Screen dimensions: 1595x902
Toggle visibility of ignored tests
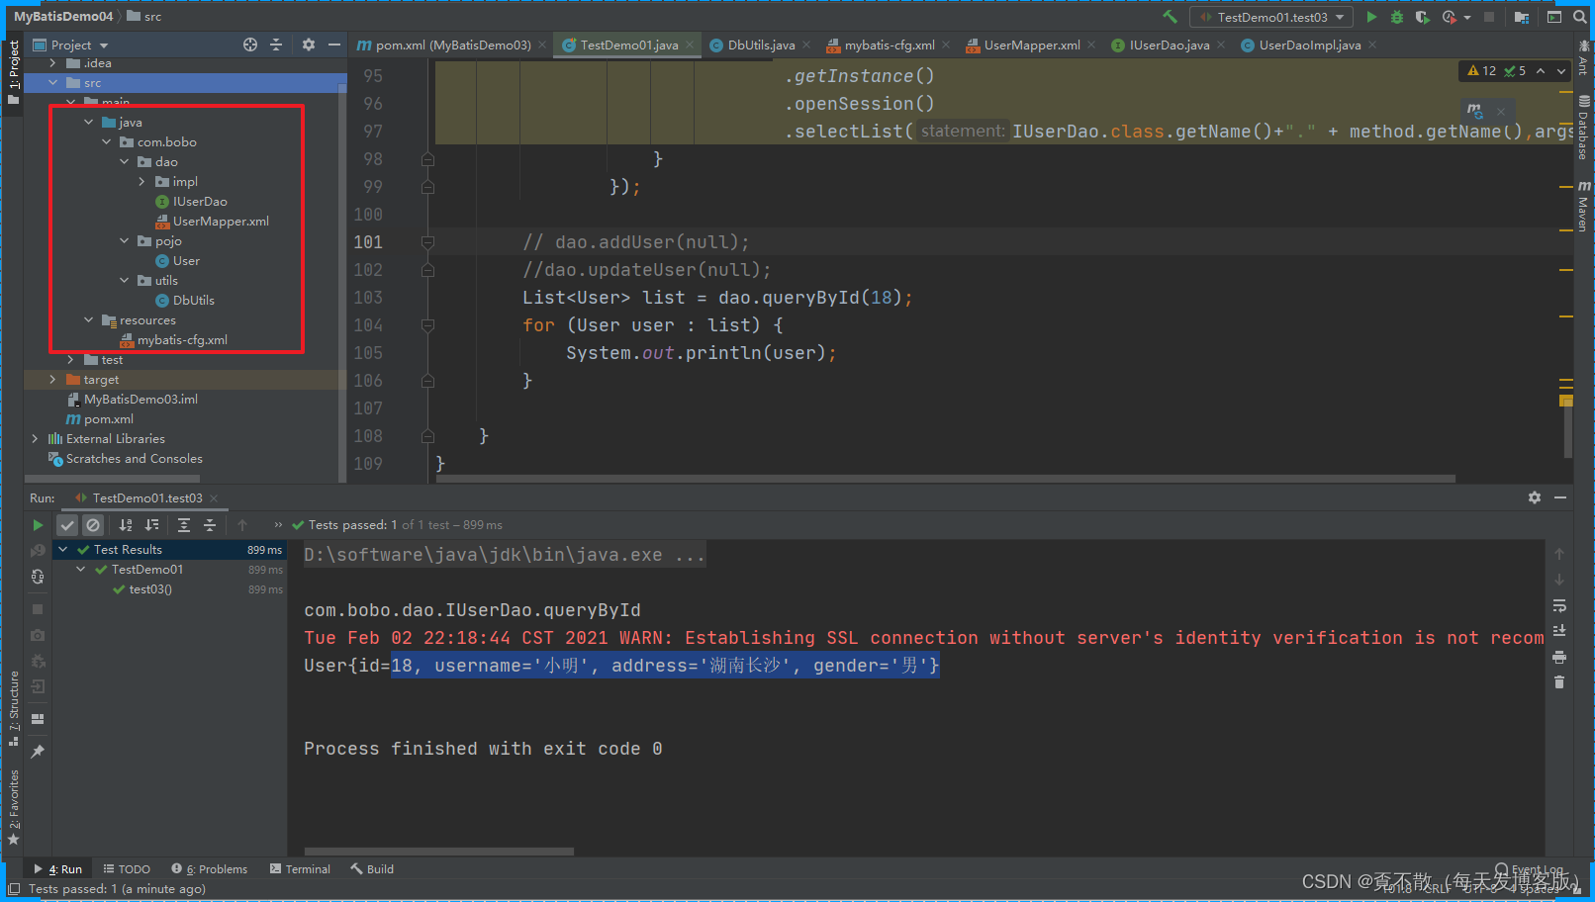[x=93, y=524]
